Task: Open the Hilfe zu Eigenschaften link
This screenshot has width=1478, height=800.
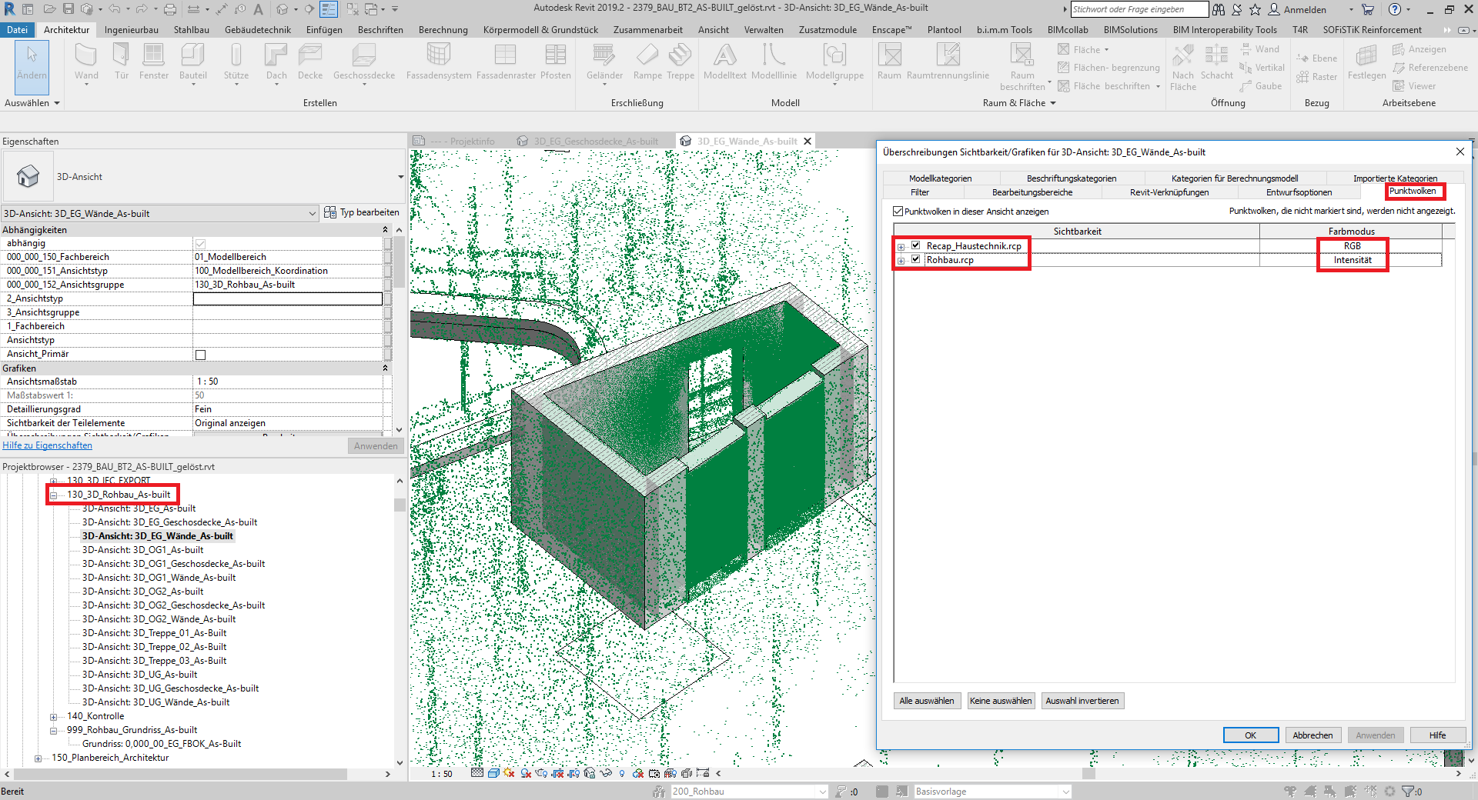Action: 47,445
